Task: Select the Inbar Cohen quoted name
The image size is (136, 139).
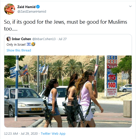Action: 21,39
